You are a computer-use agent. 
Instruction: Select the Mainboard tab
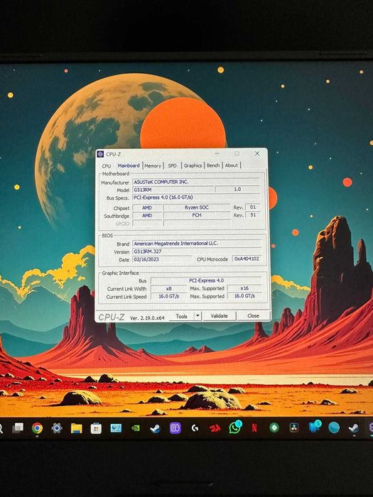tap(129, 165)
